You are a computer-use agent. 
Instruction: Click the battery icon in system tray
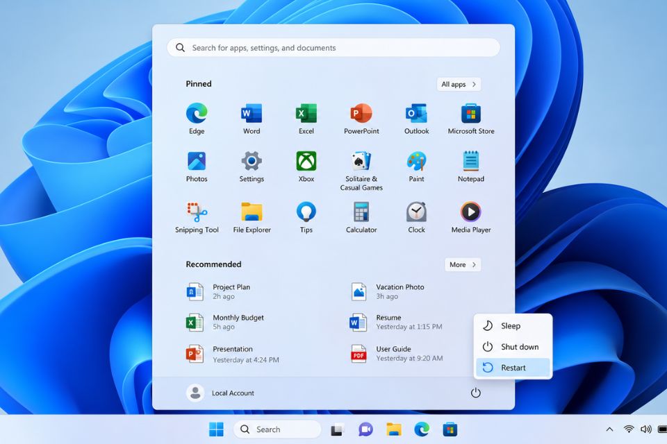click(x=662, y=429)
